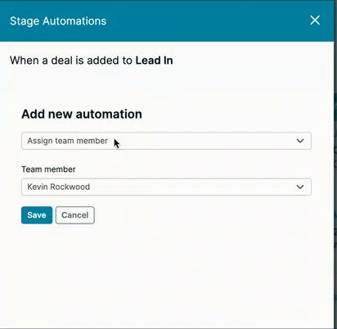
Task: Close the Stage Automations dialog
Action: [315, 20]
